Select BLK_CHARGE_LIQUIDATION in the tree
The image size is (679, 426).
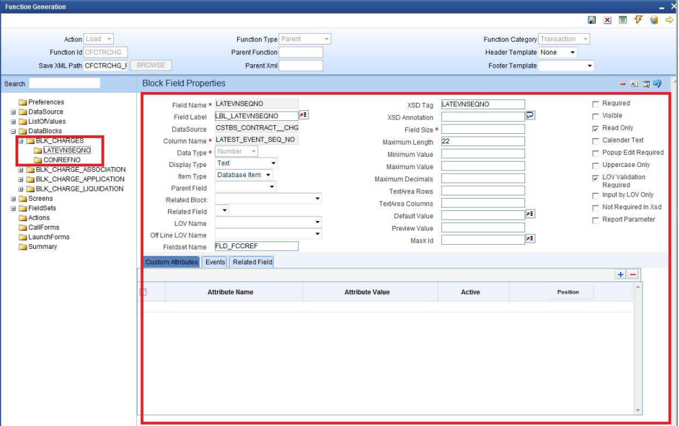coord(79,189)
